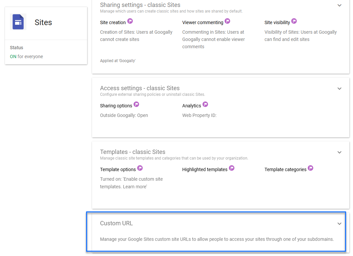The height and width of the screenshot is (256, 353).
Task: Expand the Custom URL section
Action: pos(339,224)
